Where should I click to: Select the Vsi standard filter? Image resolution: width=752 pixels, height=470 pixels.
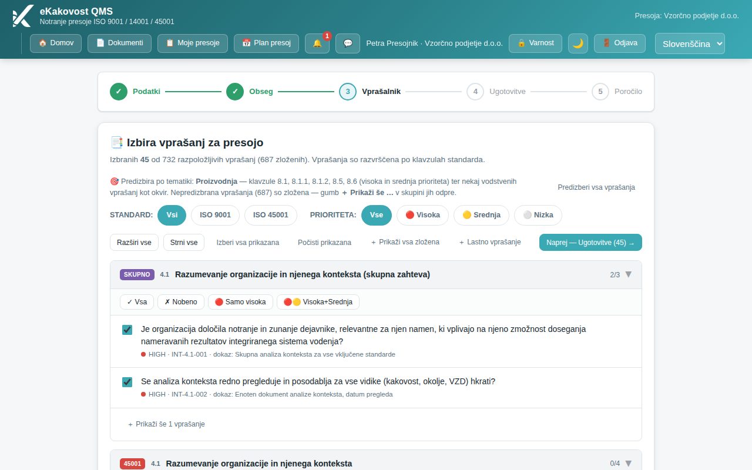coord(172,215)
